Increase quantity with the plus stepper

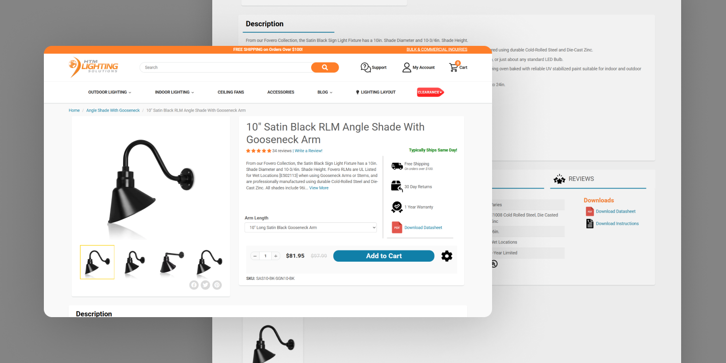point(276,256)
